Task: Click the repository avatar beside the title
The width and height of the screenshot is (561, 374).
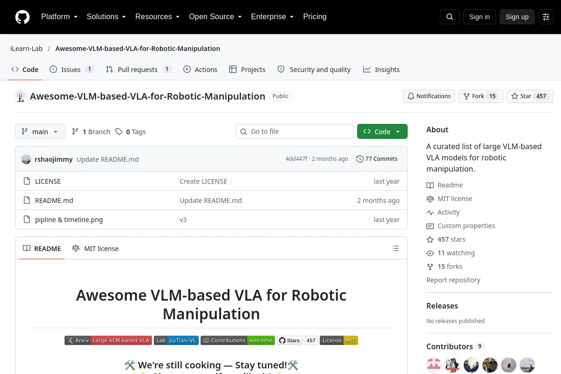Action: tap(21, 96)
